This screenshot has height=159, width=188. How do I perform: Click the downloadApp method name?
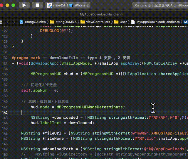tap(43, 63)
